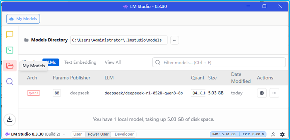This screenshot has width=290, height=140.
Task: Click the Date Modified column header
Action: pos(241,78)
